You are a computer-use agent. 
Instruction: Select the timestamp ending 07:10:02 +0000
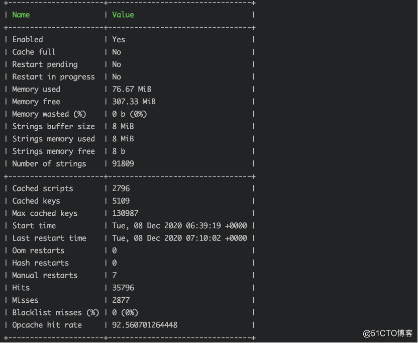pyautogui.click(x=179, y=238)
